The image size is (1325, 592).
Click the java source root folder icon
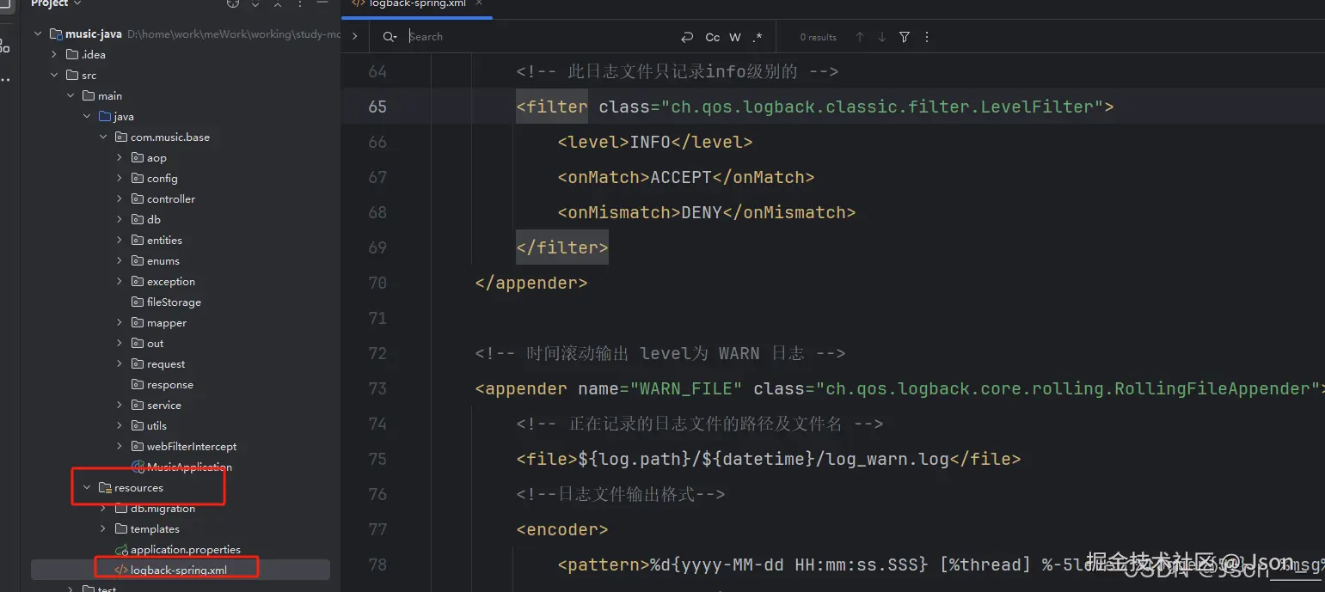[105, 117]
